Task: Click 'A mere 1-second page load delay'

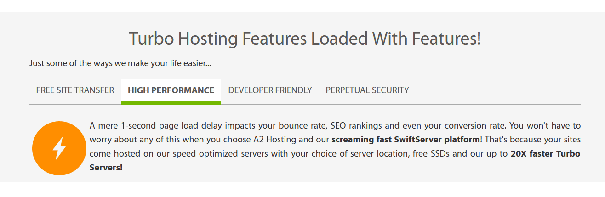Action: point(156,126)
